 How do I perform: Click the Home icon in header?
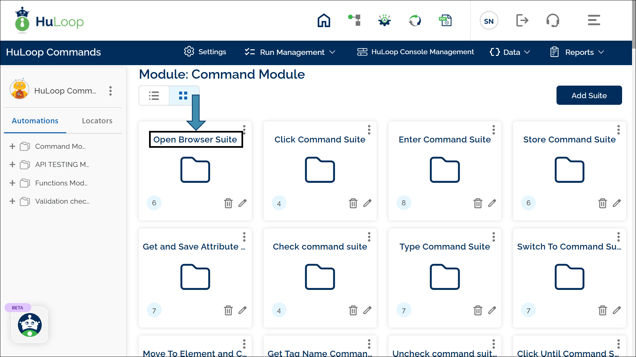click(x=324, y=20)
